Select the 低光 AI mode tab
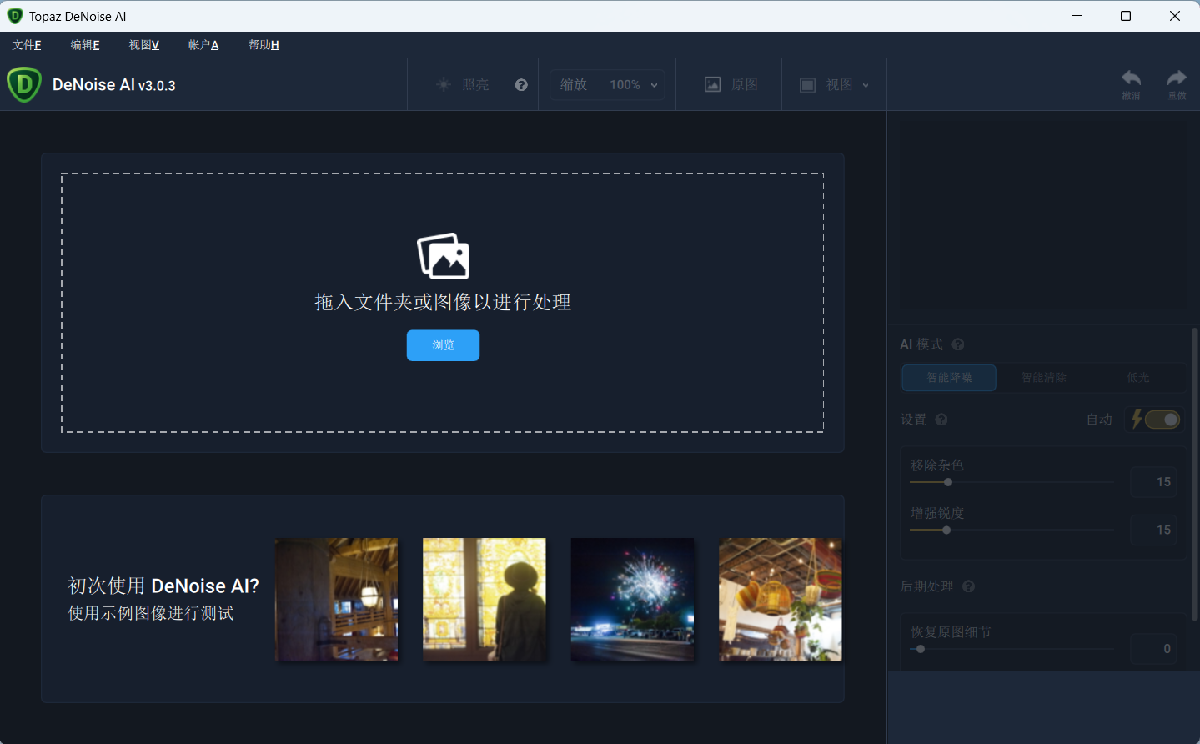The image size is (1200, 744). pos(1138,378)
